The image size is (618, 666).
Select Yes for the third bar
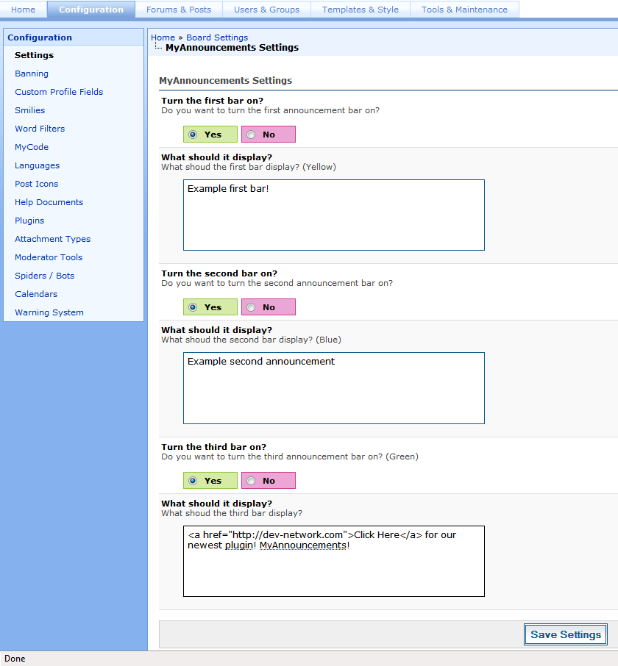tap(193, 481)
